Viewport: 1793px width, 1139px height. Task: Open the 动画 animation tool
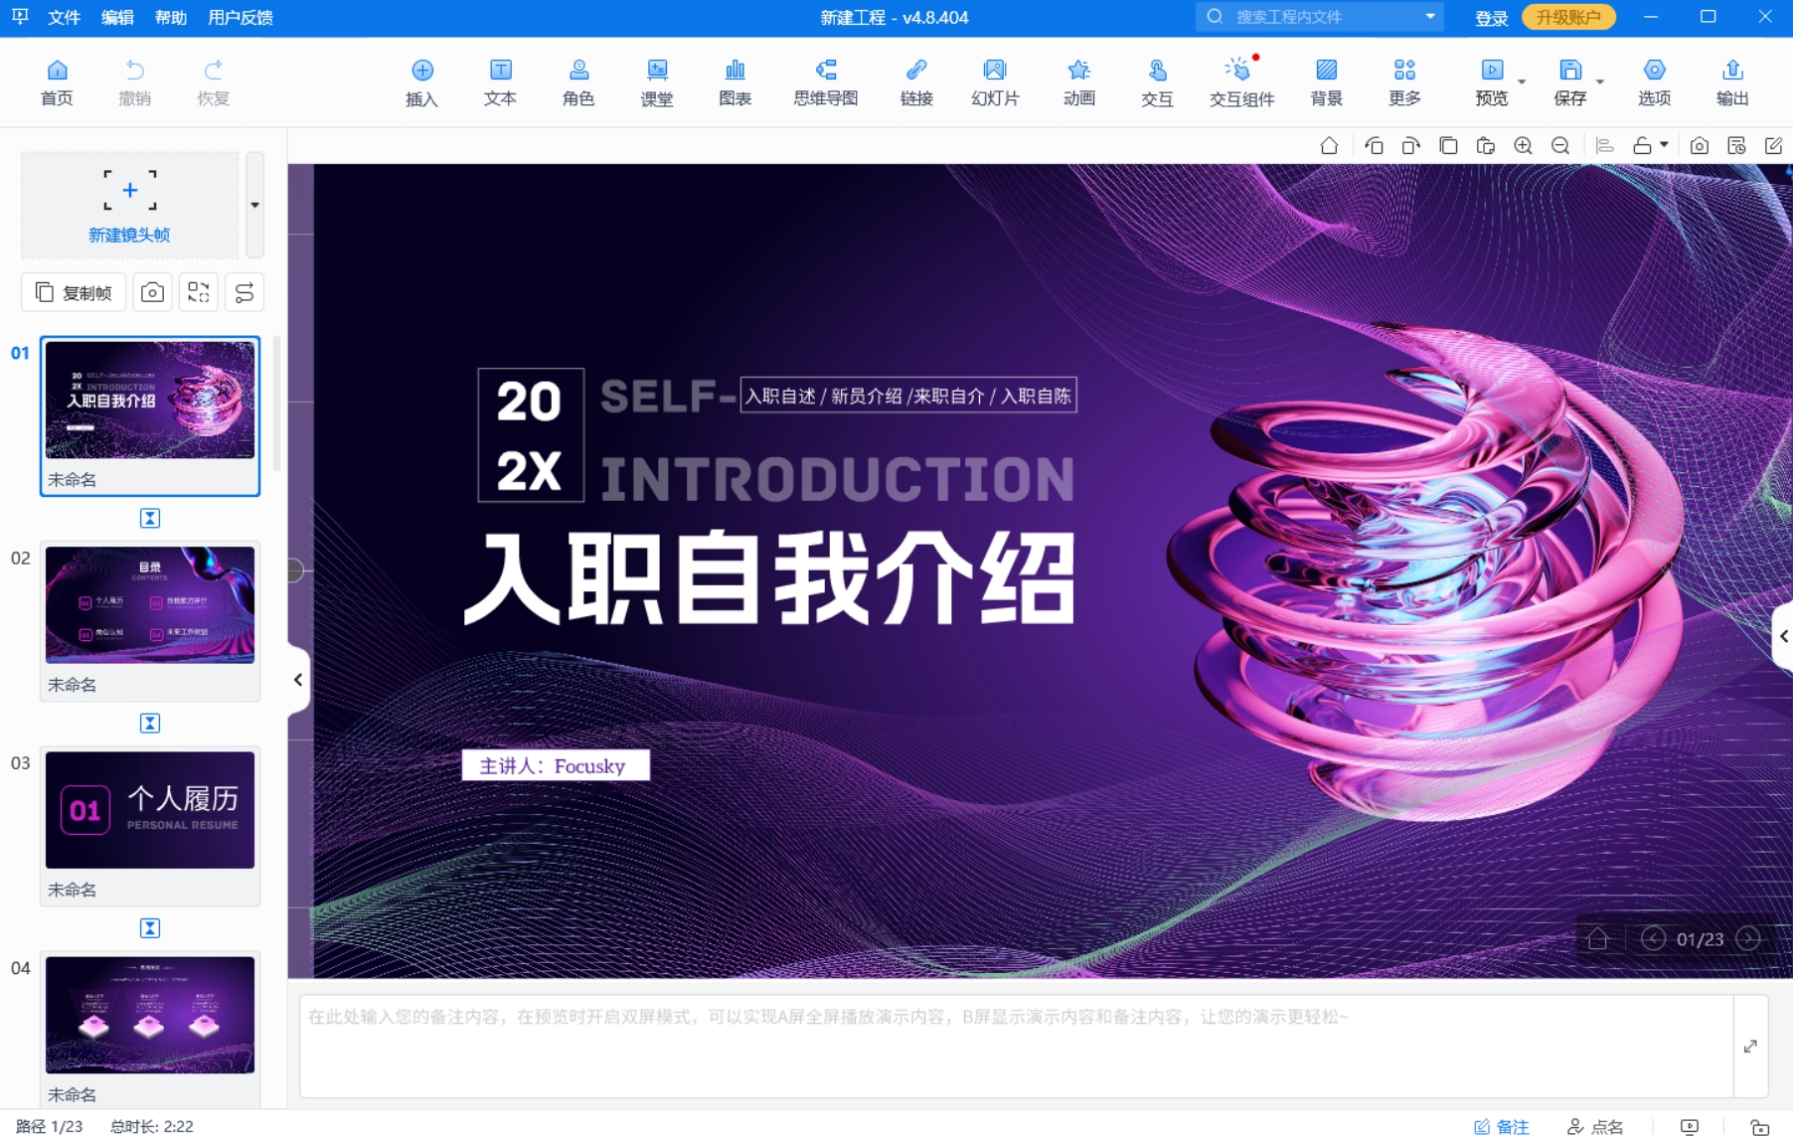(1078, 81)
